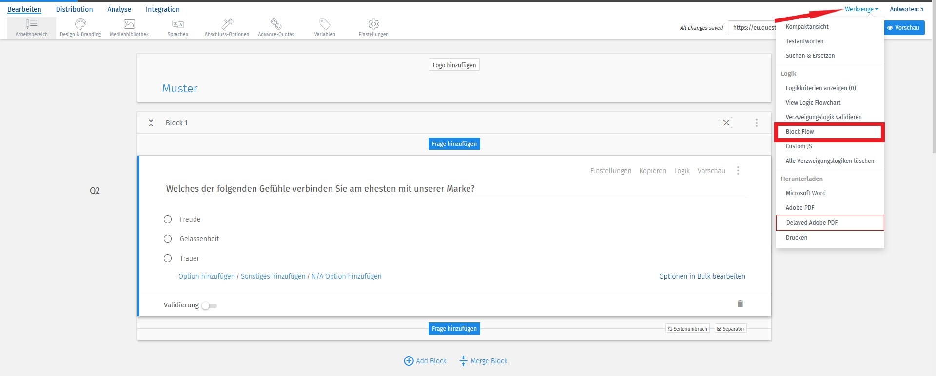The height and width of the screenshot is (376, 936).
Task: Click the Option hinzufügen link
Action: click(207, 276)
